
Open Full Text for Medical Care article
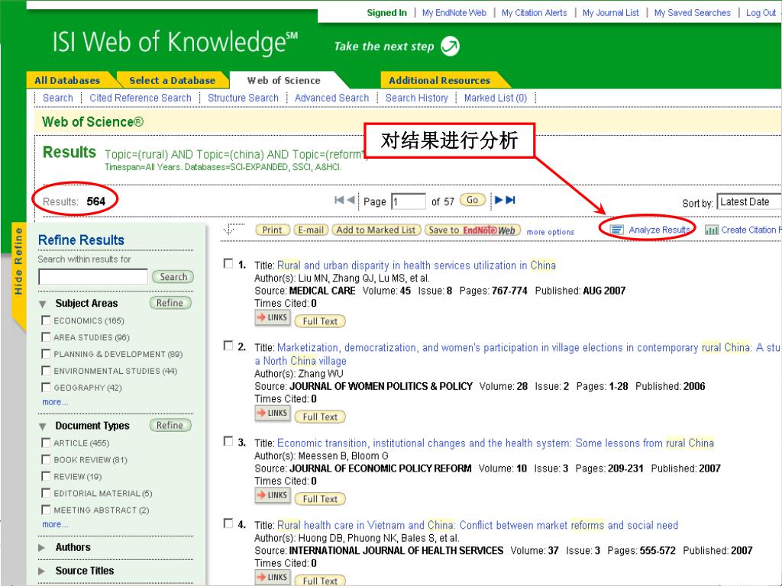pyautogui.click(x=320, y=321)
